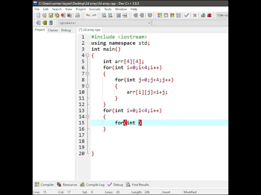Collapse the code fold at line 7
261x195 pixels.
pyautogui.click(x=87, y=74)
